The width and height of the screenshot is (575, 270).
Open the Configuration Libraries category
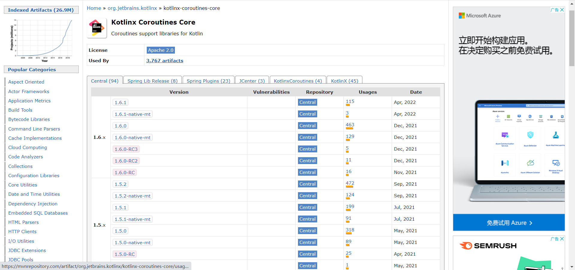[34, 176]
